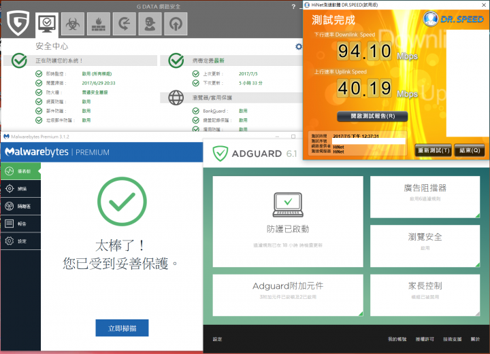
Task: Open Adguard 我的帳號 footer link
Action: click(x=397, y=339)
